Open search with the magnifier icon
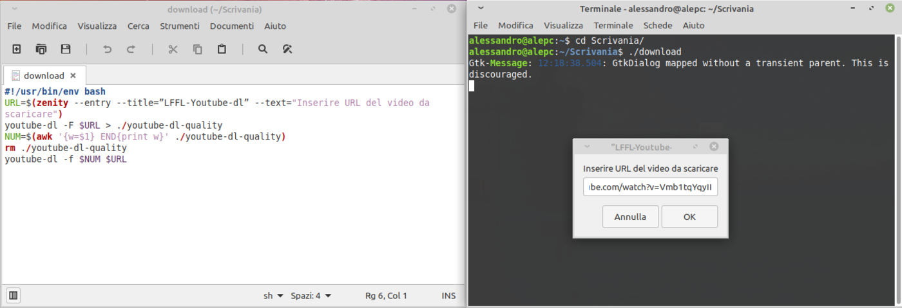This screenshot has height=308, width=902. tap(263, 49)
